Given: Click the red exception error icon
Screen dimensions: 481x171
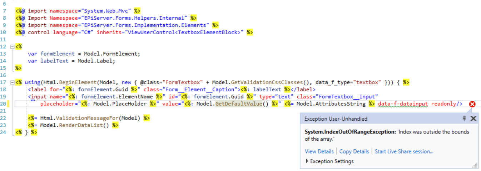Looking at the screenshot, I should tap(472, 104).
